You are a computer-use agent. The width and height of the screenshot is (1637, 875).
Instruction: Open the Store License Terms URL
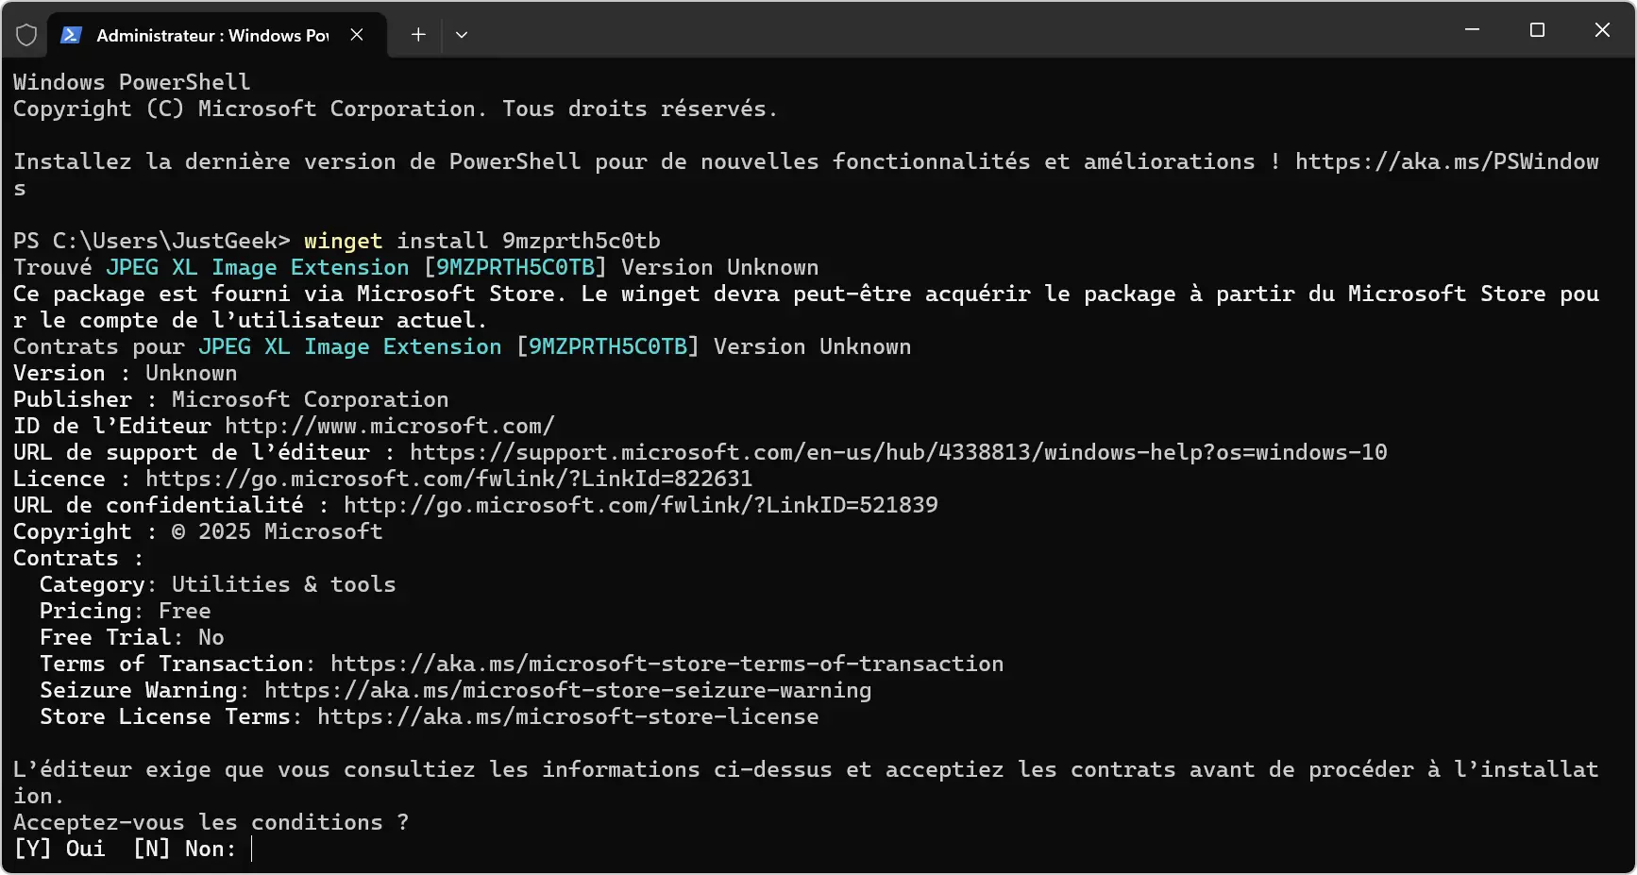coord(568,716)
